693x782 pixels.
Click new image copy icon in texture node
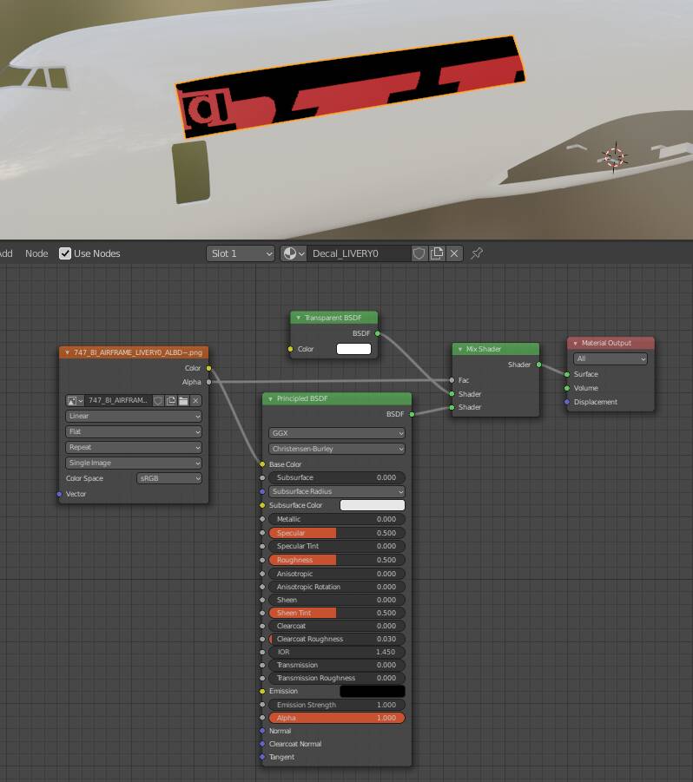tap(171, 400)
